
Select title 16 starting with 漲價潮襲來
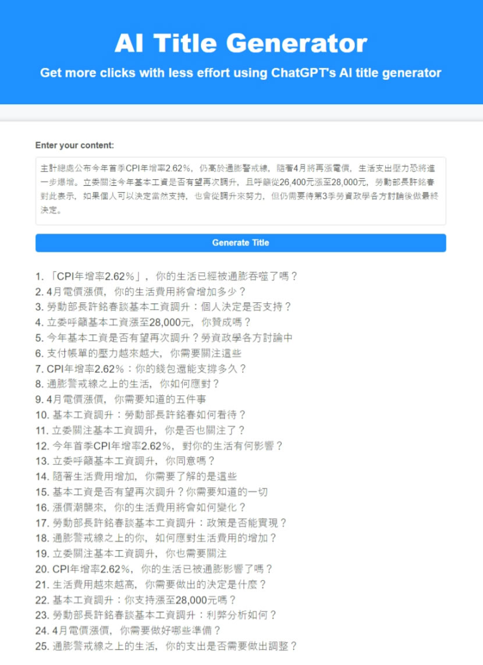[140, 507]
